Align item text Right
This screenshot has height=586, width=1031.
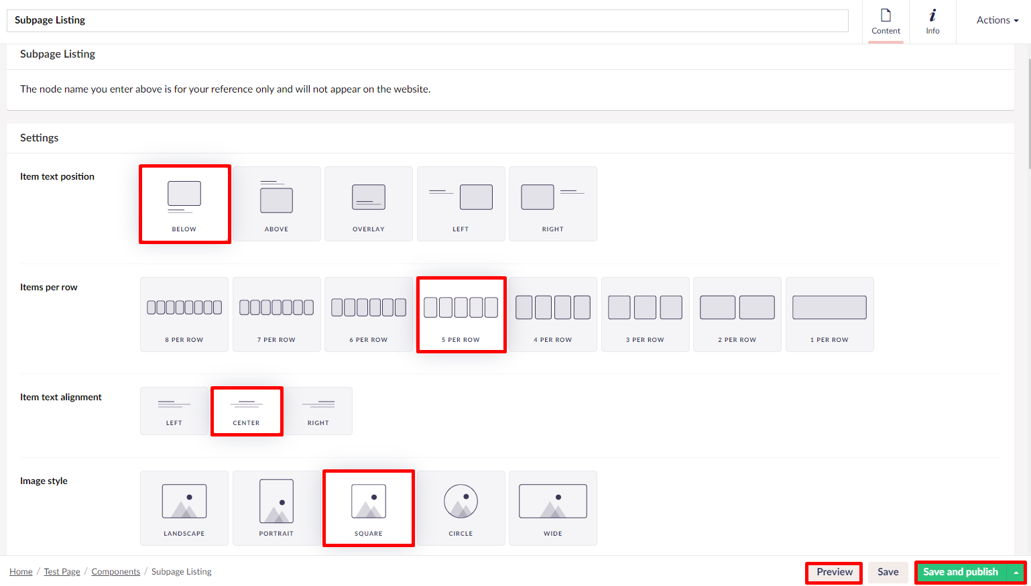point(318,411)
